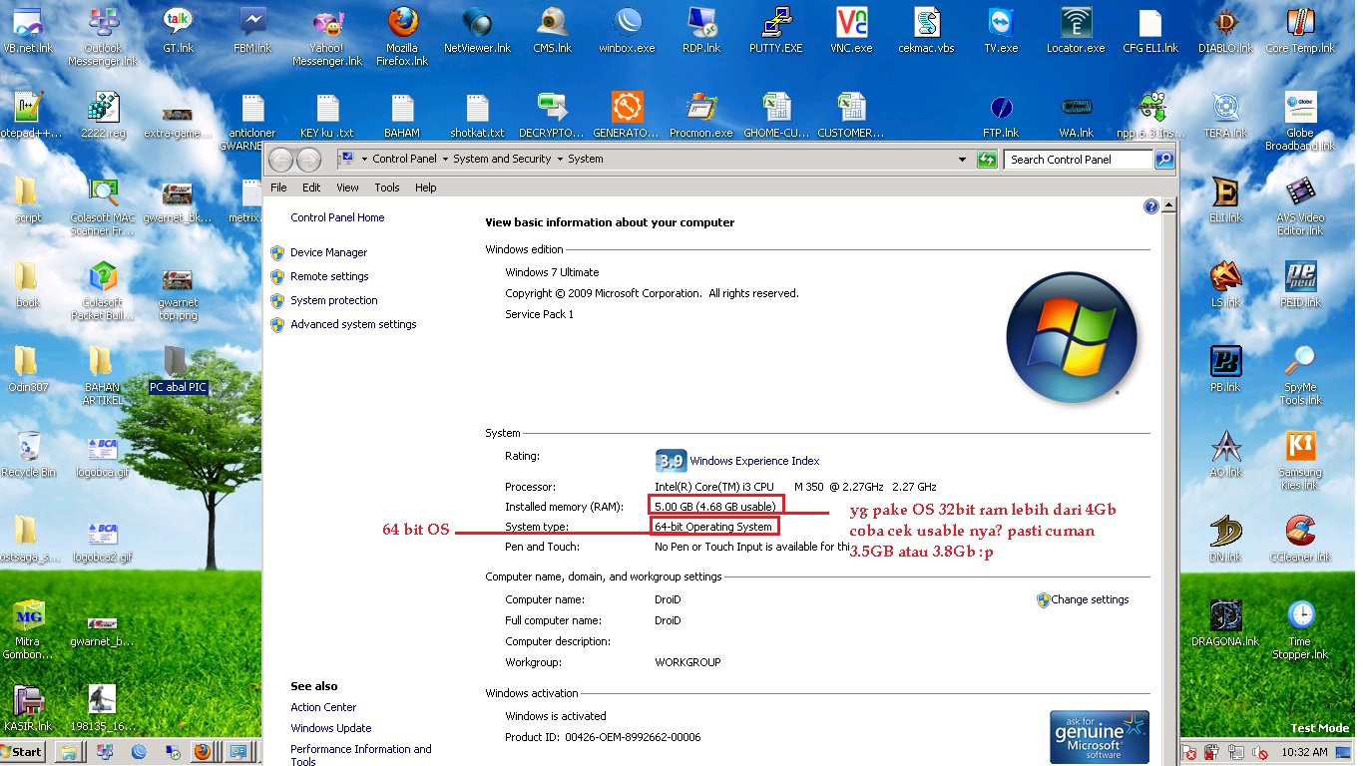
Task: Open PUTTY.EXE desktop icon
Action: pos(776,30)
